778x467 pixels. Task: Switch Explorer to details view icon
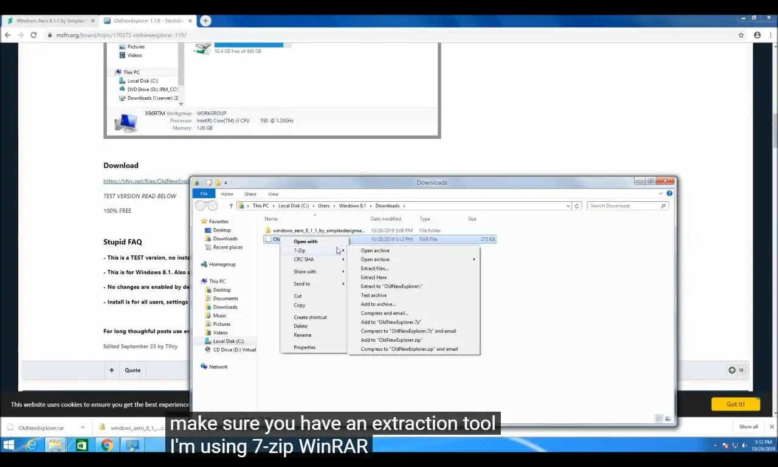pos(659,418)
